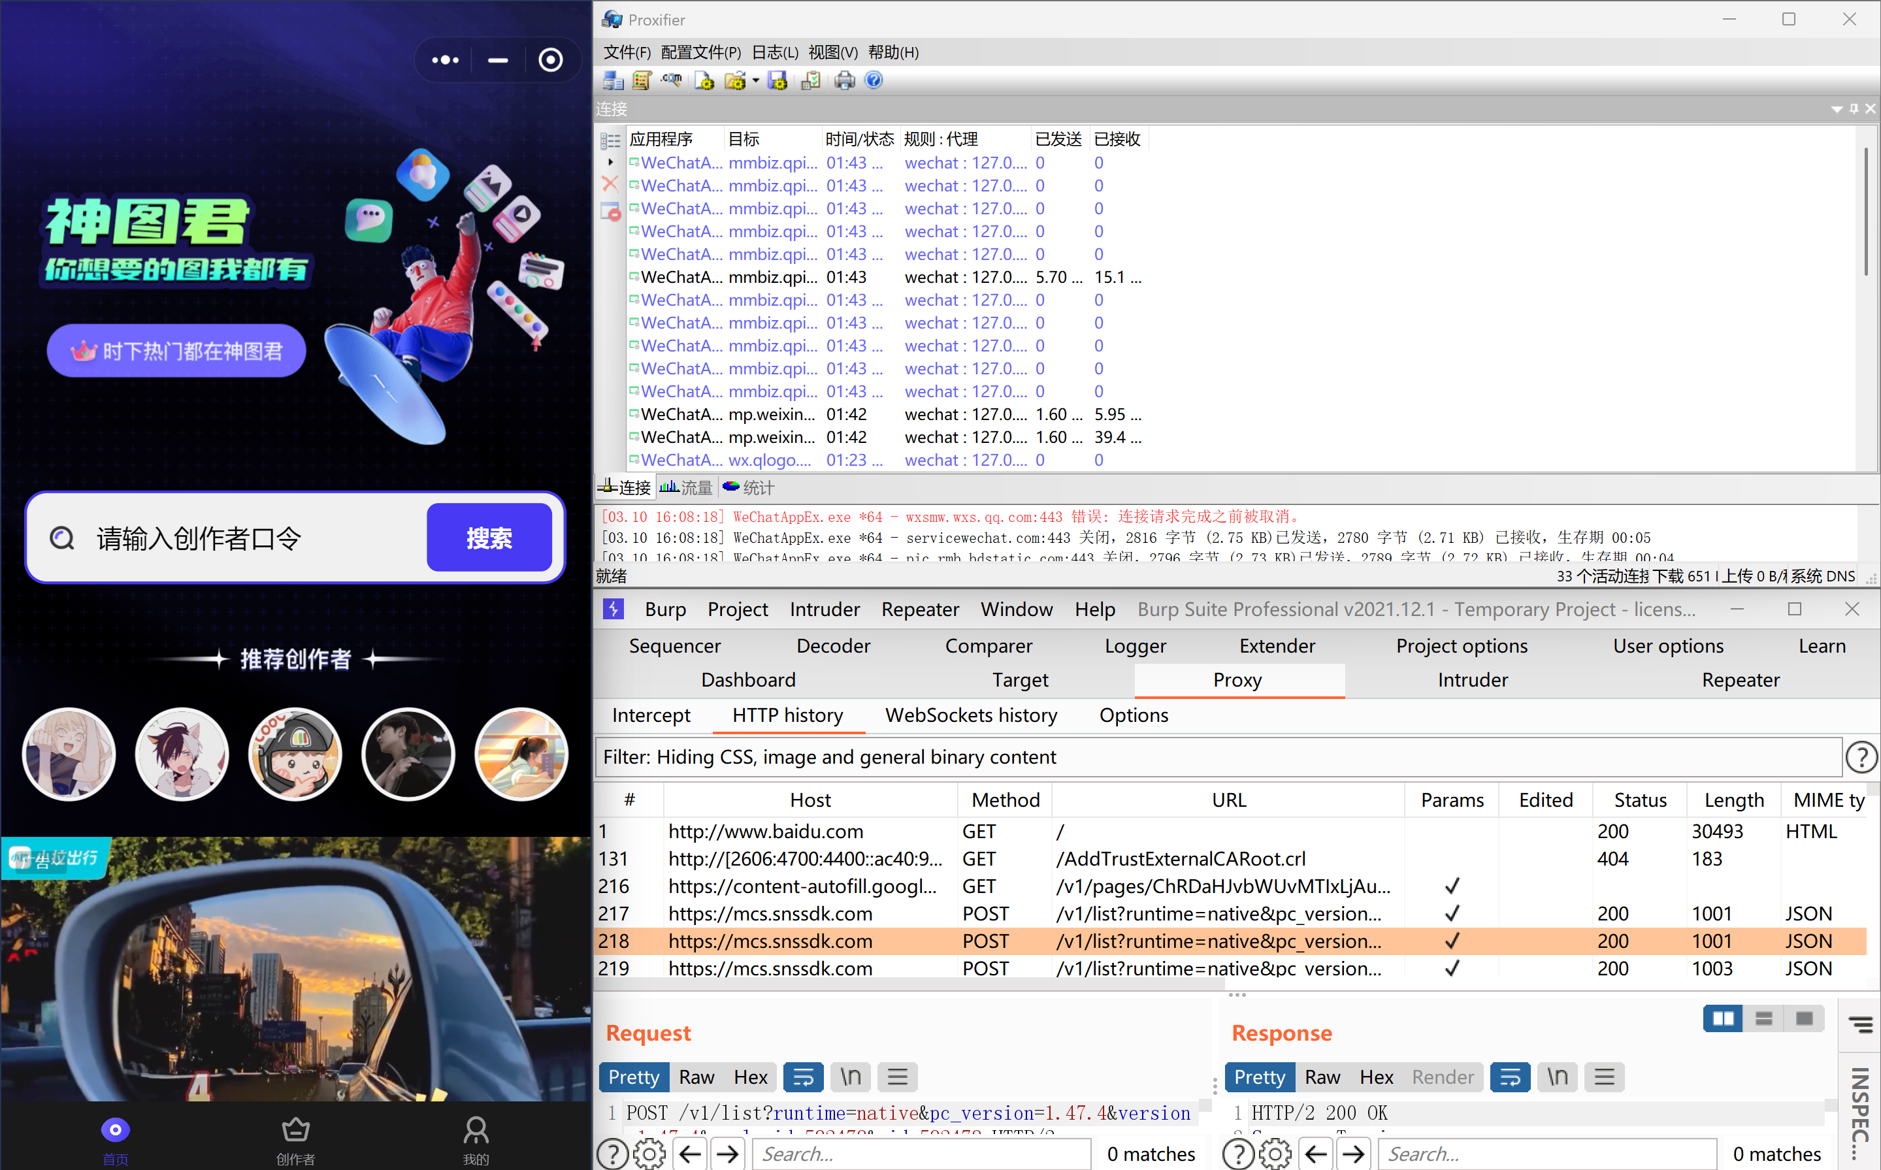Switch to the horizontal split layout toggle
Screen dimensions: 1881x1170
click(1763, 1018)
